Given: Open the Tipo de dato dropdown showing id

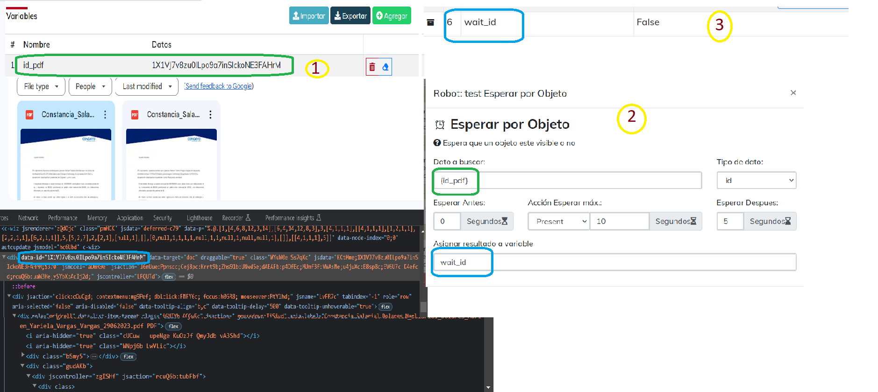Looking at the screenshot, I should coord(756,181).
